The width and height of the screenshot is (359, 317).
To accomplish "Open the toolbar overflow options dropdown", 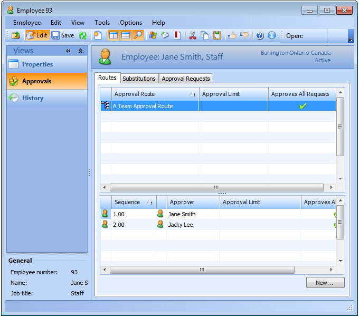I will click(351, 40).
